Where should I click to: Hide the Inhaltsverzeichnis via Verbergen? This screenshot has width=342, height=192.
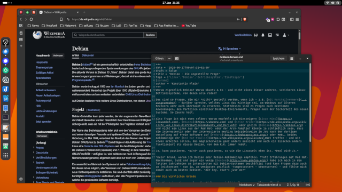42,136
